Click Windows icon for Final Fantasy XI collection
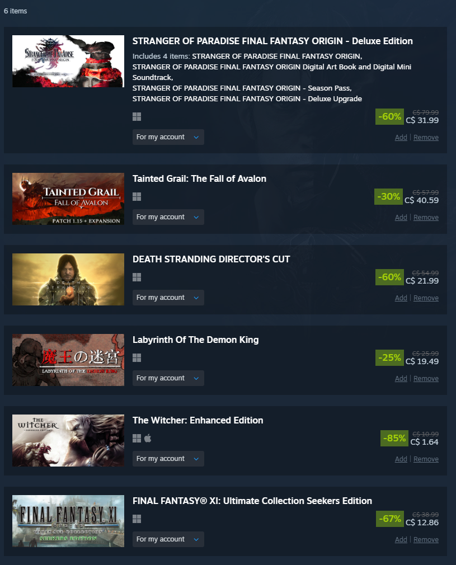 click(x=137, y=519)
